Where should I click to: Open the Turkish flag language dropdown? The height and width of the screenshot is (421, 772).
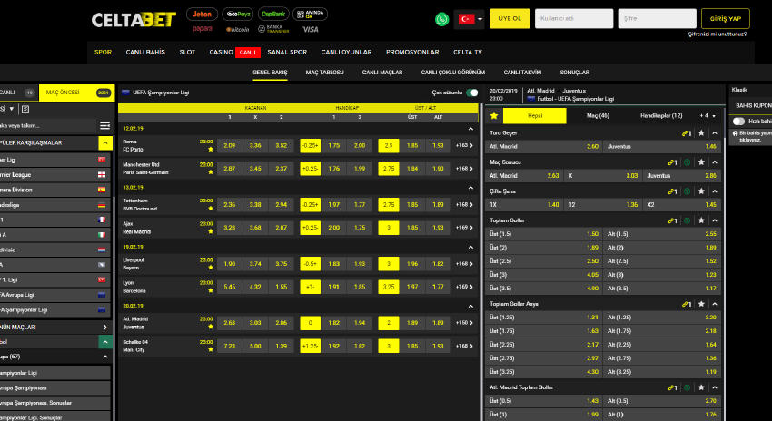[x=470, y=19]
